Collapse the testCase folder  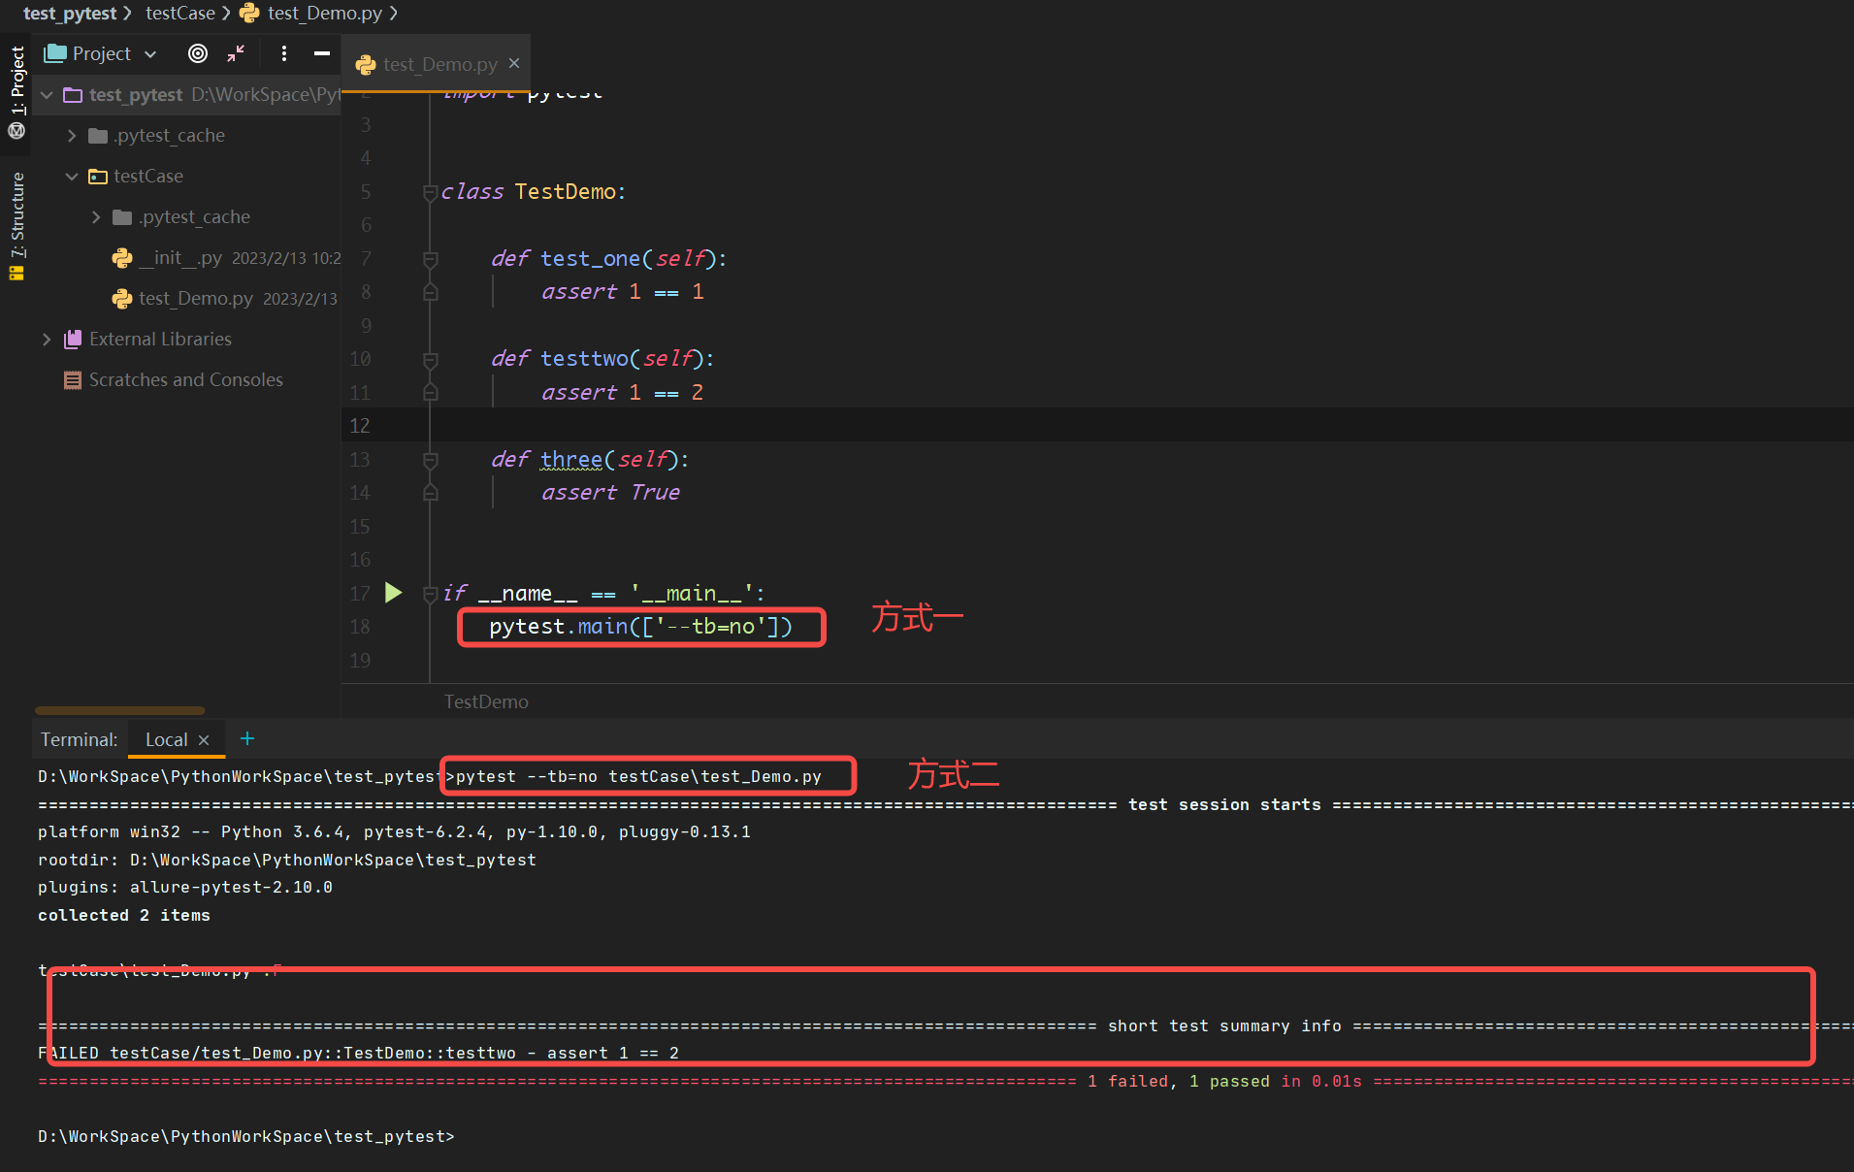point(72,176)
